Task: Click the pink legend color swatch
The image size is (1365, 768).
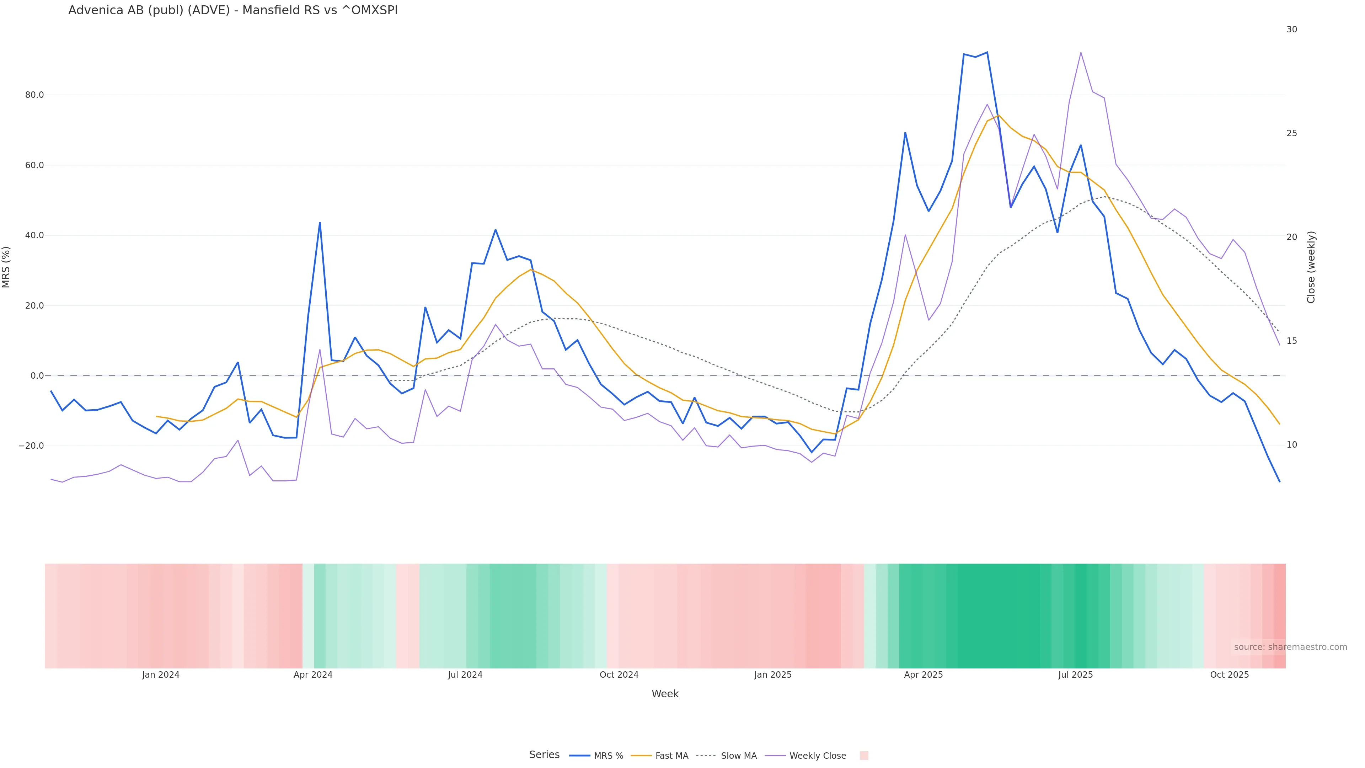Action: [864, 756]
